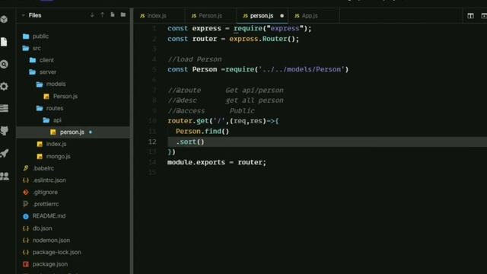This screenshot has height=274, width=487.
Task: Open the Configuration gear icon in sidebar
Action: (x=4, y=86)
